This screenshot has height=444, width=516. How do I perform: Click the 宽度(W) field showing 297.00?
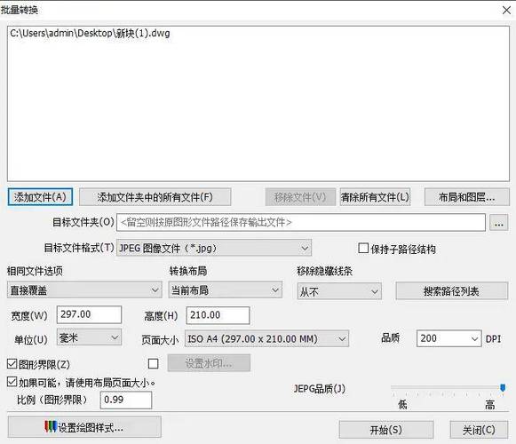pos(89,314)
